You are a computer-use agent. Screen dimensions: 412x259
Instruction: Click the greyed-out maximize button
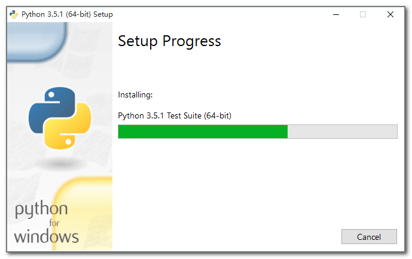(362, 14)
